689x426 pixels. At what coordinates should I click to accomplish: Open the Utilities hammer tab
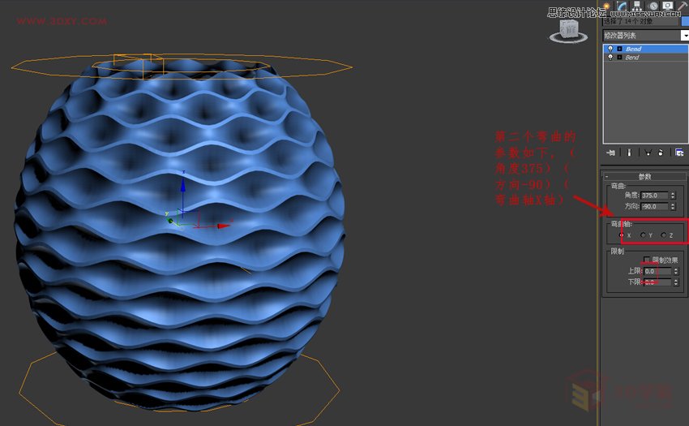(683, 6)
